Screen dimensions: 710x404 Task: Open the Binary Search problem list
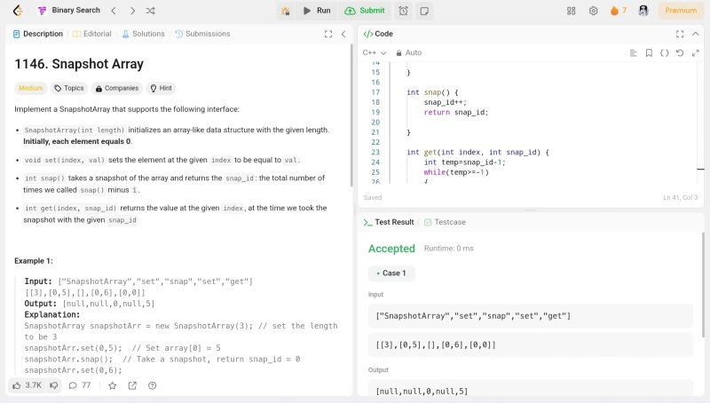click(x=69, y=11)
